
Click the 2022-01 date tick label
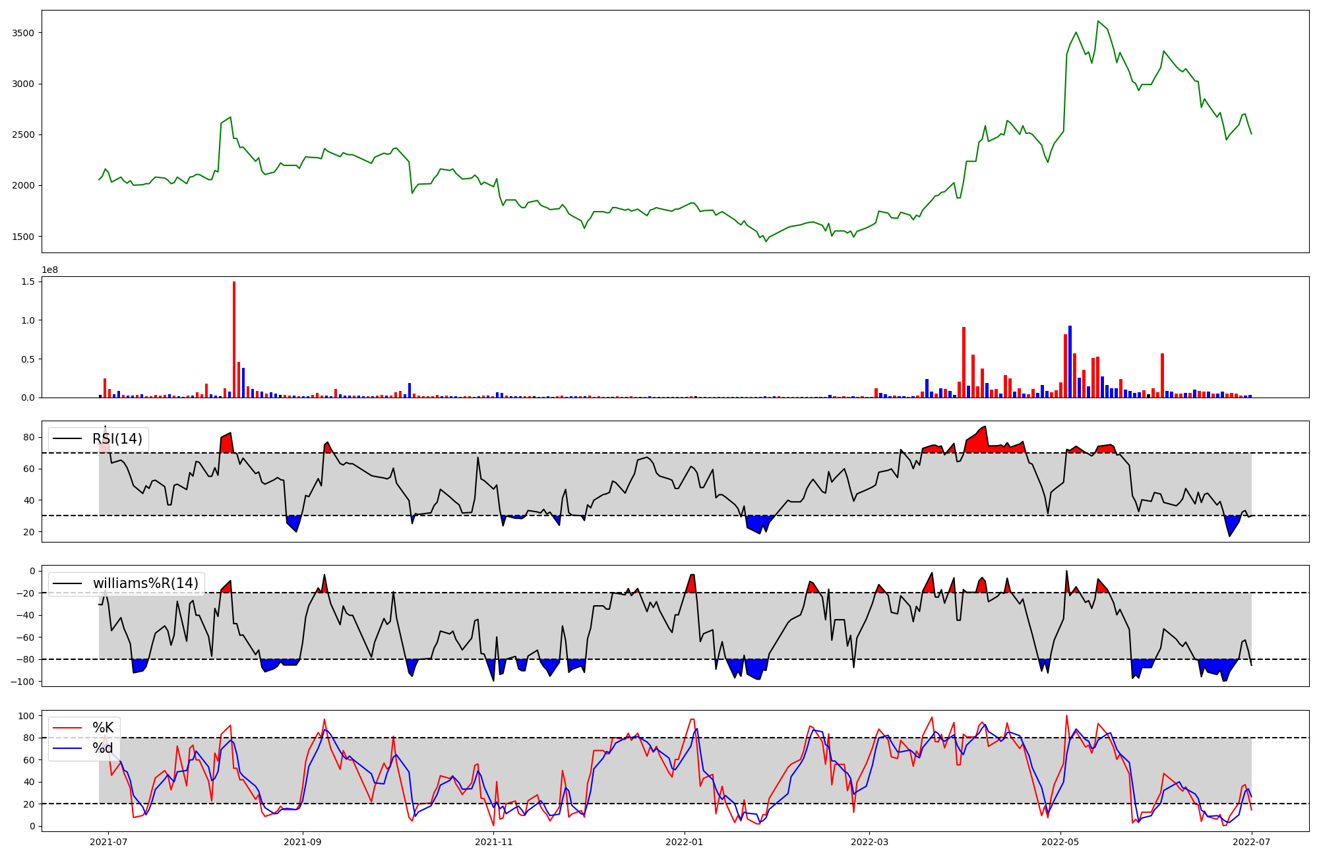pyautogui.click(x=685, y=842)
